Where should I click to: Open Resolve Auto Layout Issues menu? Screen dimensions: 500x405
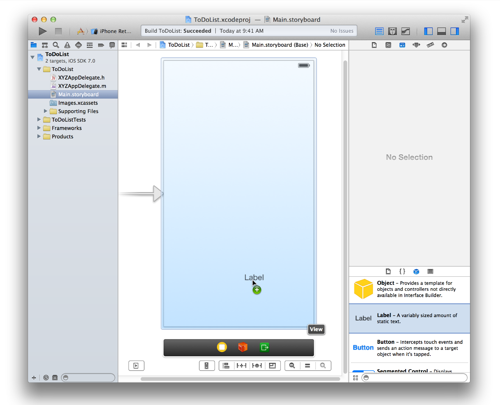(257, 366)
